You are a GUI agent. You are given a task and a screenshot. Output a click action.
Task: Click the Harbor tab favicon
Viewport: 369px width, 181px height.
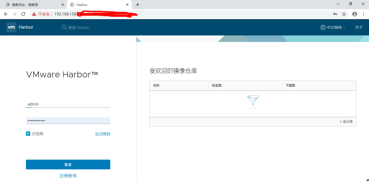72,5
